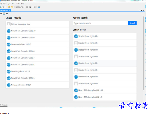Open New HTML Compiler 2021.10 in Latest Posts
151x114 pixels.
105,90
